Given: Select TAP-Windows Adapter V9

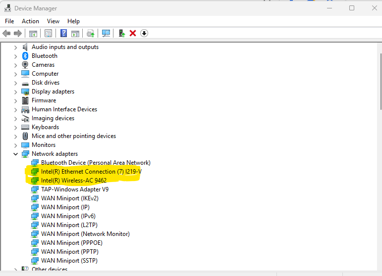Looking at the screenshot, I should (75, 189).
